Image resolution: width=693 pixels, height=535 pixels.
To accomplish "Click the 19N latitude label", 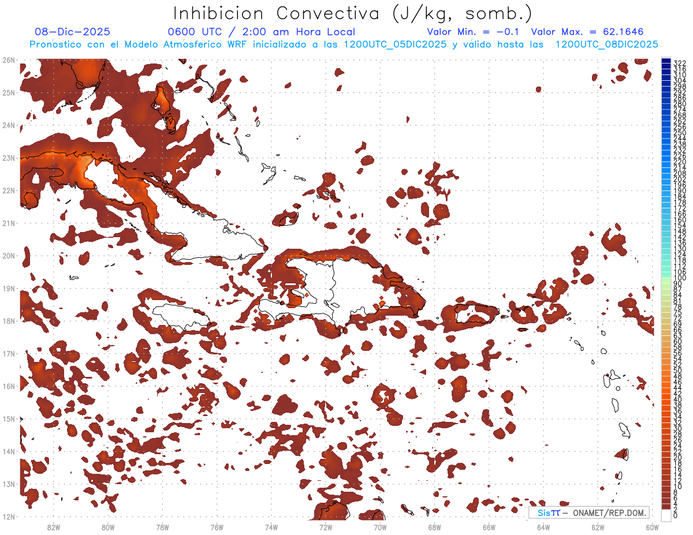I will point(9,288).
